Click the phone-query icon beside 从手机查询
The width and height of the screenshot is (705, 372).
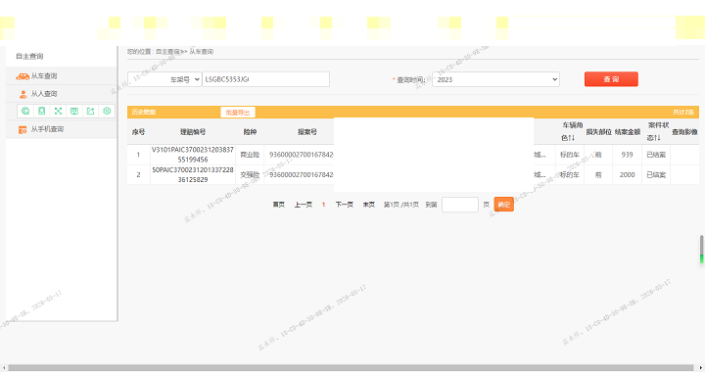tap(23, 130)
